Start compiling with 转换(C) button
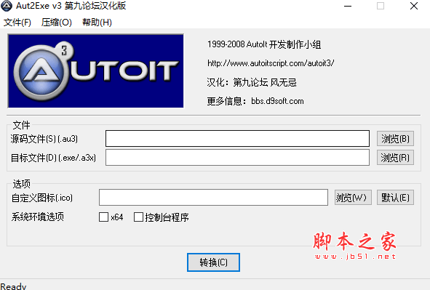 pos(213,262)
